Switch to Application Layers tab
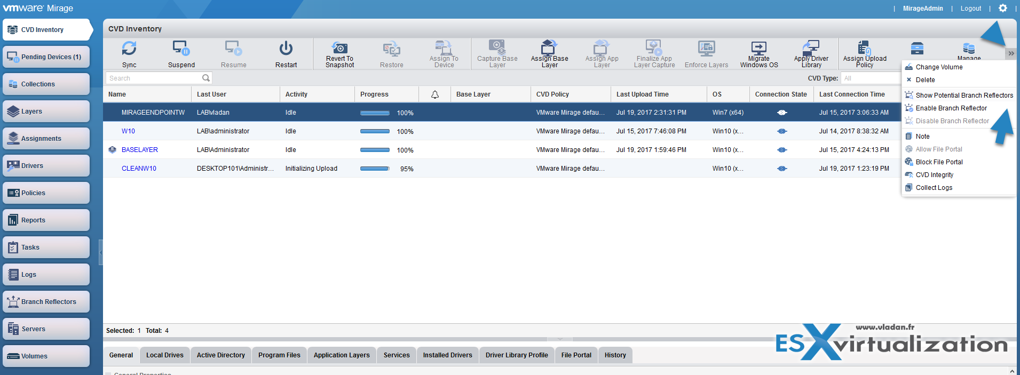 tap(342, 355)
